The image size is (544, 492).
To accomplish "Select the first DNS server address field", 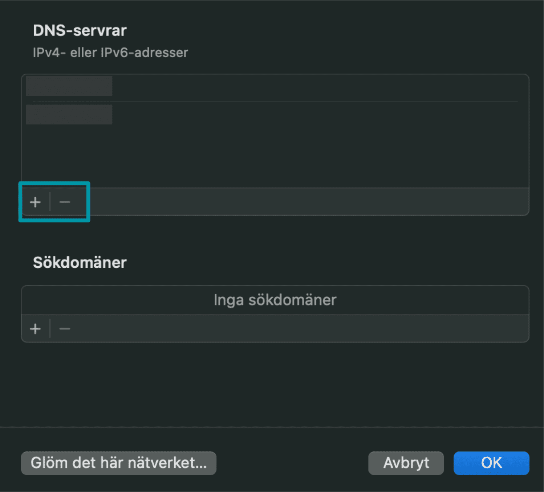I will (x=69, y=86).
